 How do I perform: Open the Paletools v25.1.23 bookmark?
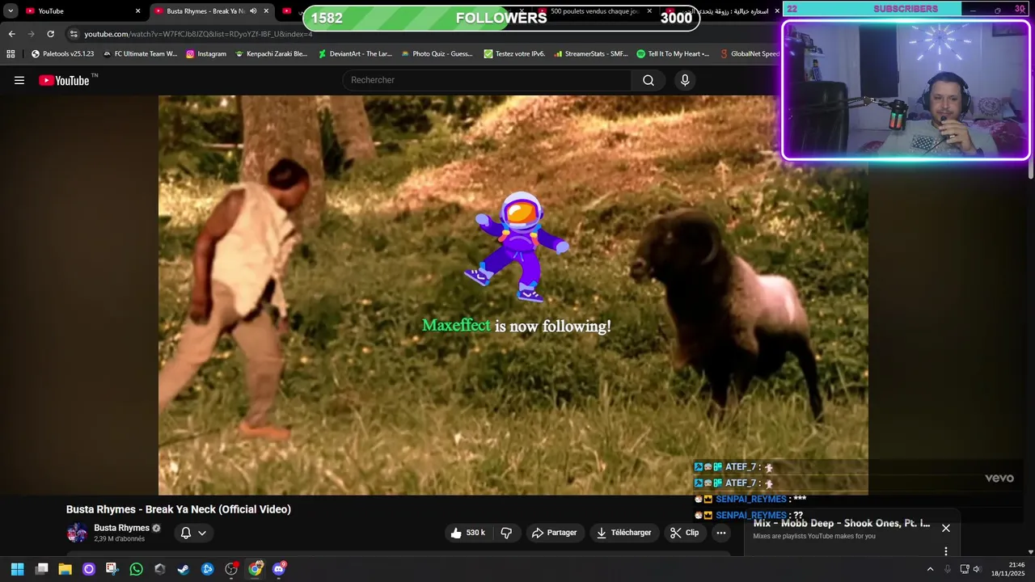pyautogui.click(x=62, y=54)
